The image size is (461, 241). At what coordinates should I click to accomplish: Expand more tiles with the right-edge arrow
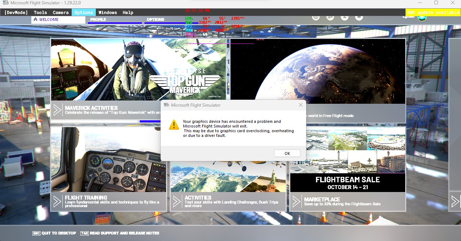pos(455,201)
